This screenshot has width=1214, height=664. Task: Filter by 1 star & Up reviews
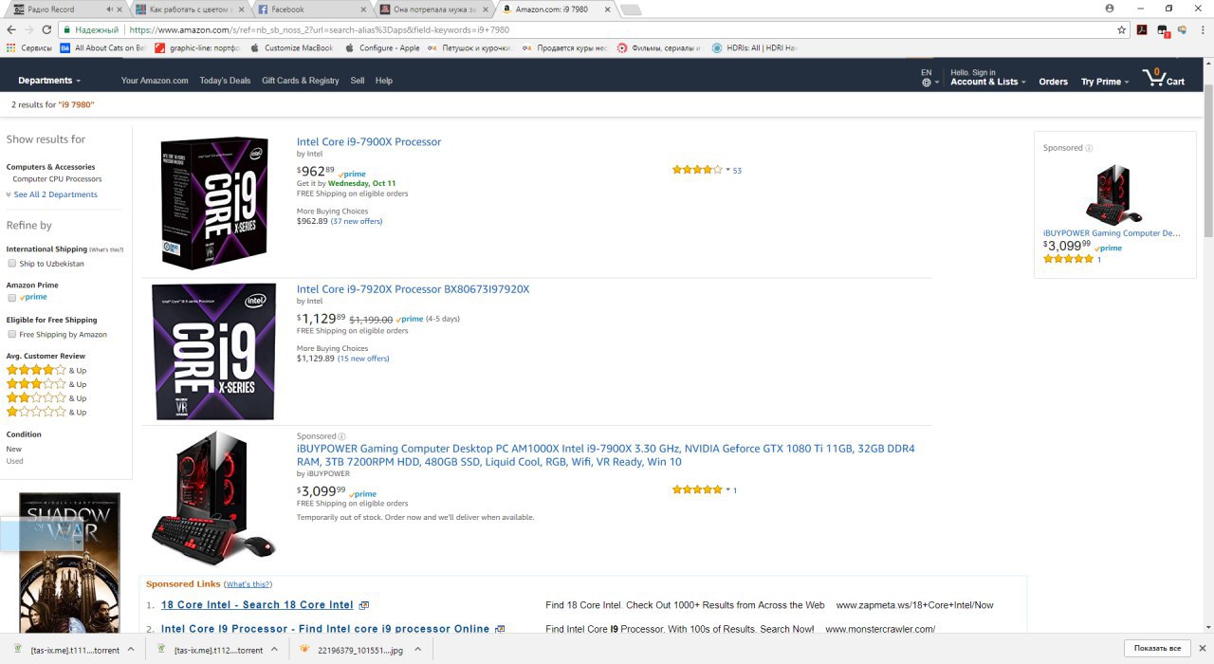(46, 412)
